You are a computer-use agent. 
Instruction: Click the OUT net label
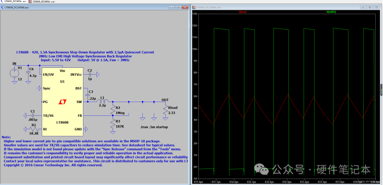(x=165, y=100)
